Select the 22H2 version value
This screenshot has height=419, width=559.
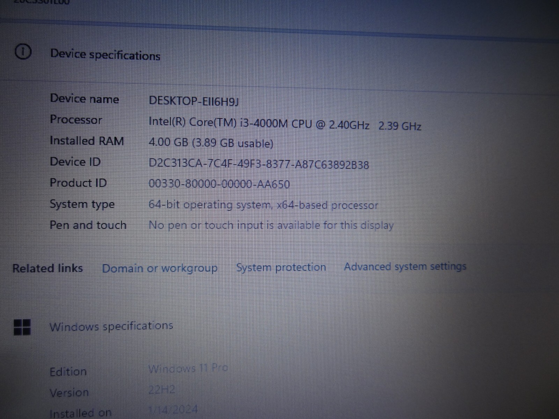161,389
